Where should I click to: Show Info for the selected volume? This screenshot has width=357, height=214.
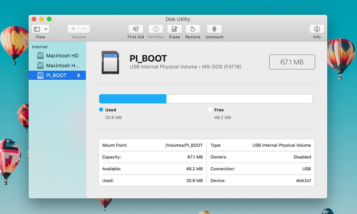click(317, 29)
